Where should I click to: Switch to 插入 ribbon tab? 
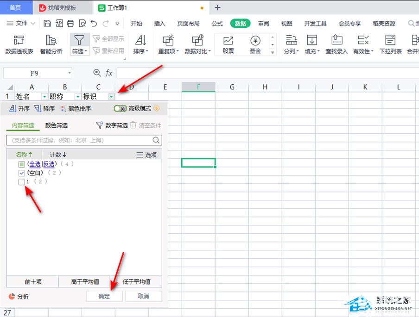(159, 24)
